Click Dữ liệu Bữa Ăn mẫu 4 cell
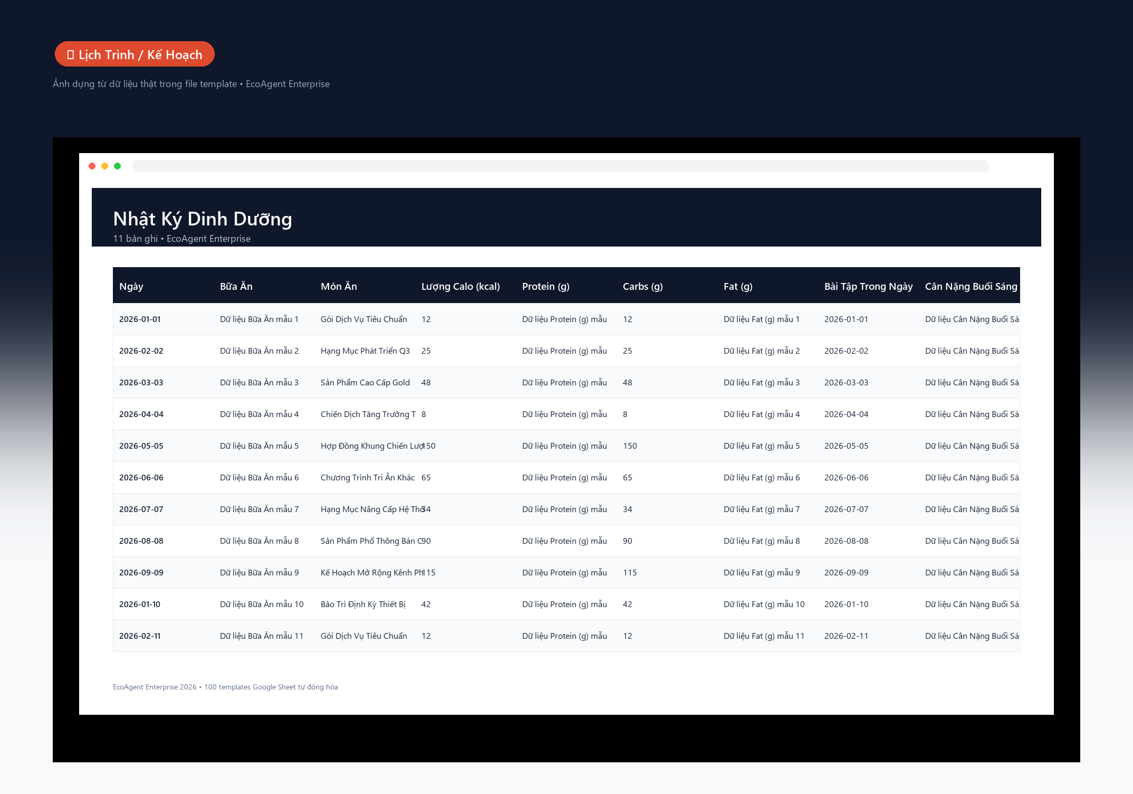The width and height of the screenshot is (1133, 794). tap(259, 414)
